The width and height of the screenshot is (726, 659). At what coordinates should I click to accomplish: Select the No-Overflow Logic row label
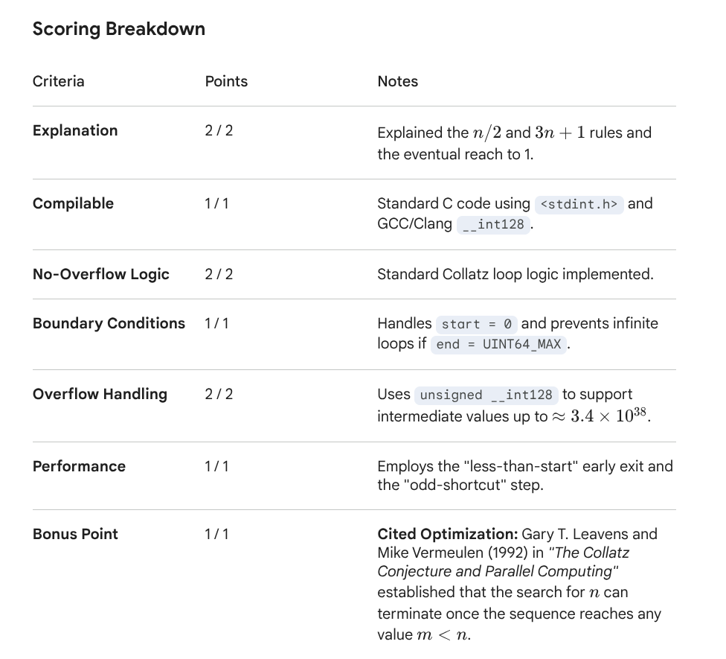point(101,274)
